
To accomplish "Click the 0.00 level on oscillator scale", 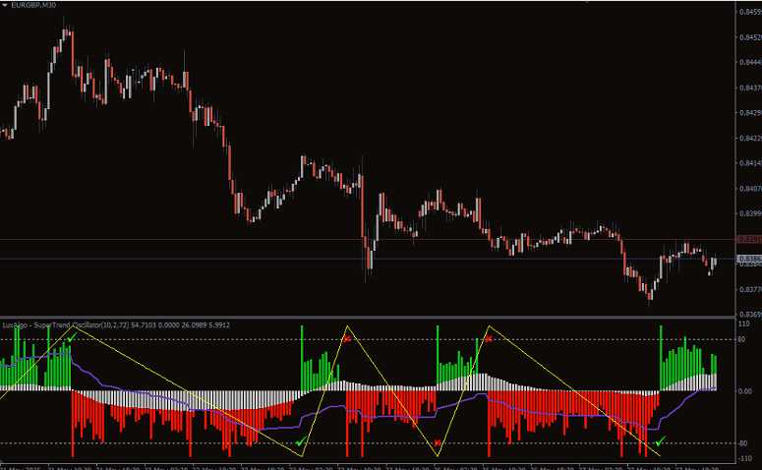I will (744, 390).
